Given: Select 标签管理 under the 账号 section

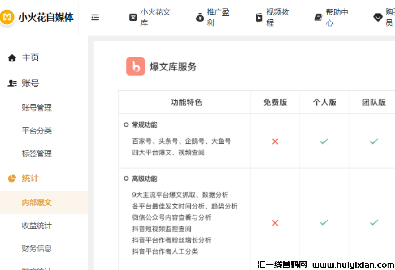Looking at the screenshot, I should (x=37, y=154).
